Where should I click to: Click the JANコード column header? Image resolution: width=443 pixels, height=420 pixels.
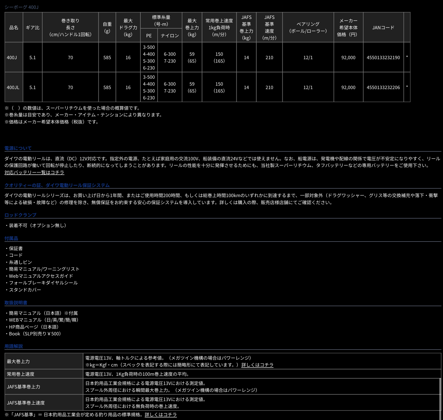pyautogui.click(x=383, y=28)
